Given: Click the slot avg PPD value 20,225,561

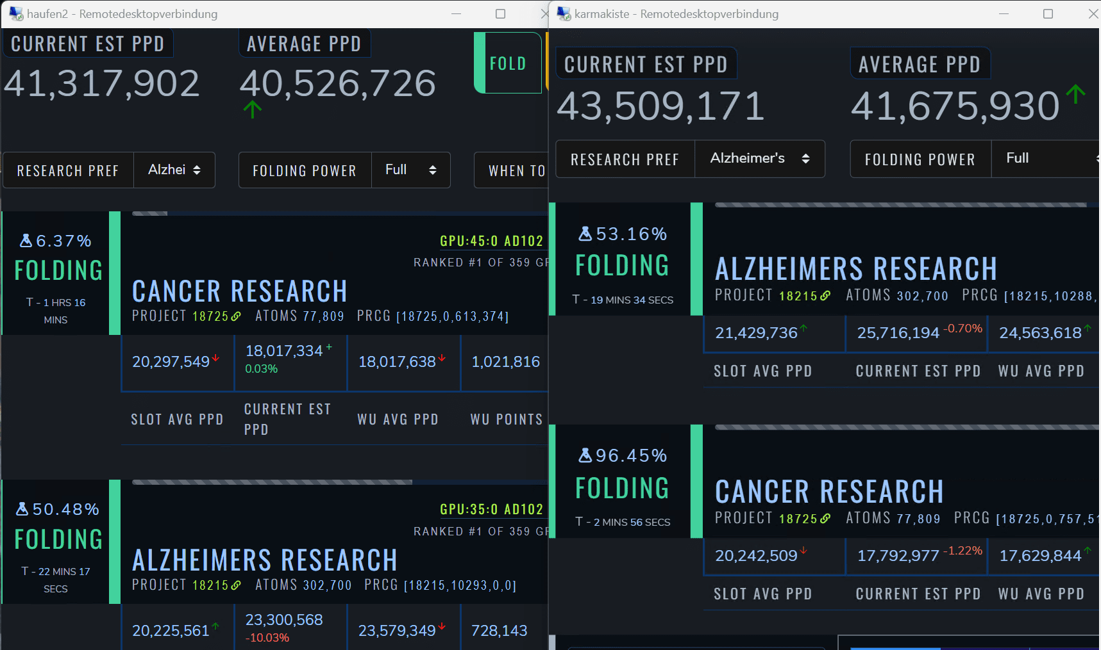Looking at the screenshot, I should (171, 631).
